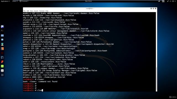The image size is (177, 99).
Task: Click the miredo line
Action: pyautogui.click(x=48, y=16)
